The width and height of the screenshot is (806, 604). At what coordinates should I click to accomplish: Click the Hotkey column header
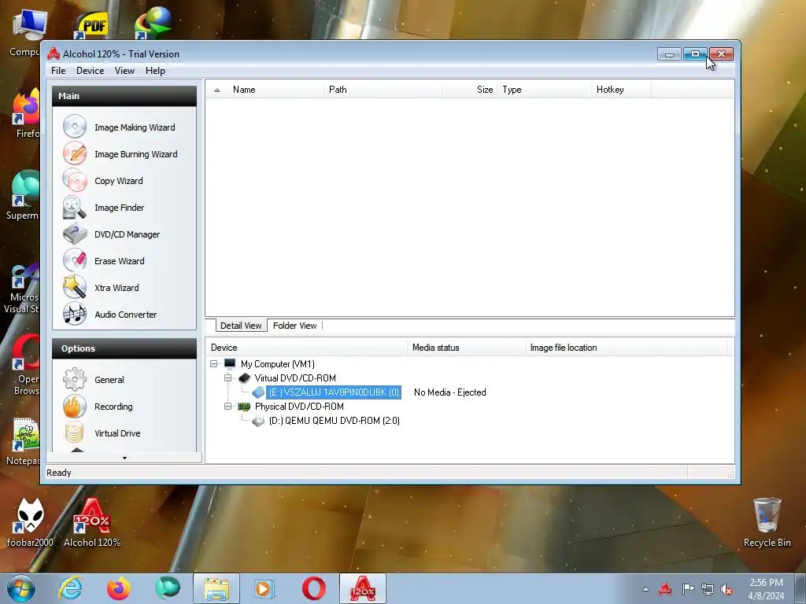(621, 90)
